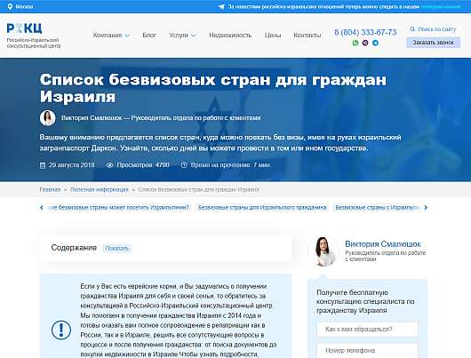Click the 'Просмотров: 4790' text
This screenshot has width=471, height=358.
[143, 165]
